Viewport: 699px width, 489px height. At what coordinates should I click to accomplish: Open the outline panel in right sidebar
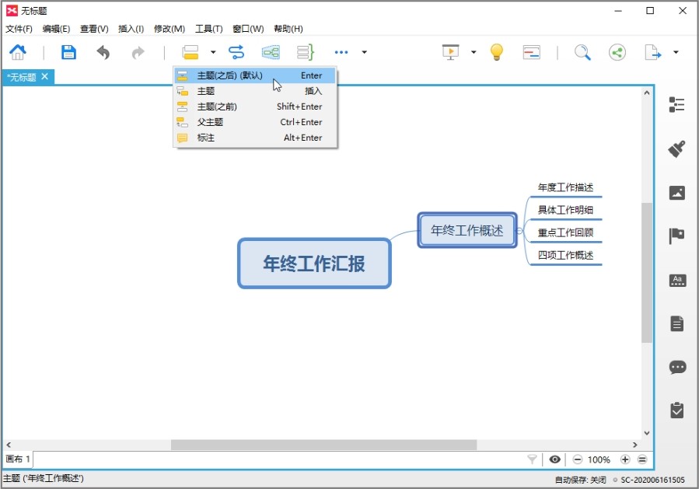point(677,104)
